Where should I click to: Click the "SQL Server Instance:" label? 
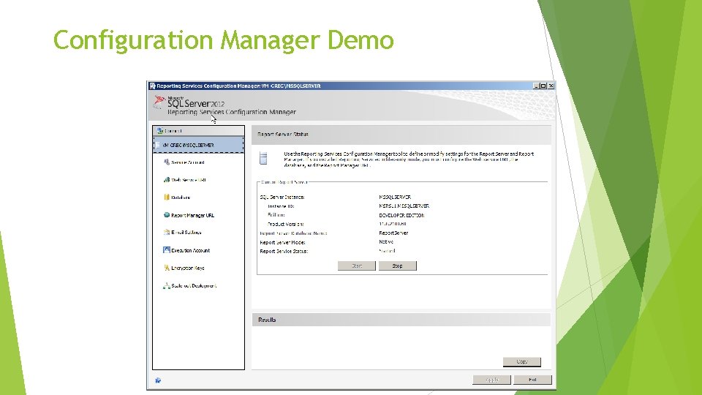(x=282, y=197)
